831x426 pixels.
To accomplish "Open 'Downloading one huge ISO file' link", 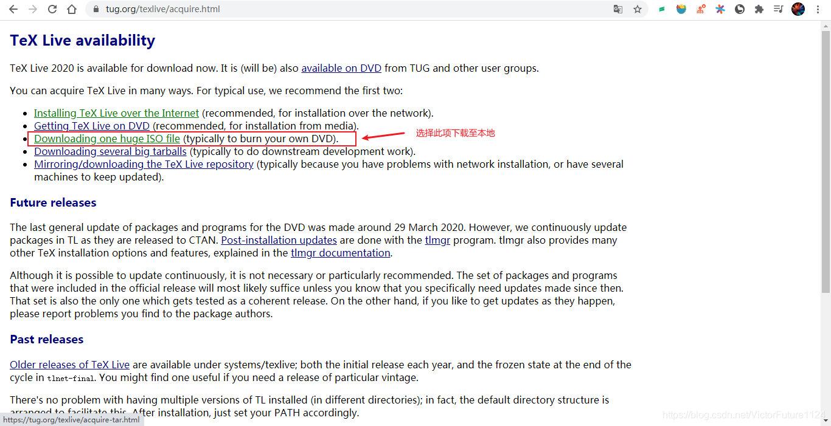I will (107, 139).
